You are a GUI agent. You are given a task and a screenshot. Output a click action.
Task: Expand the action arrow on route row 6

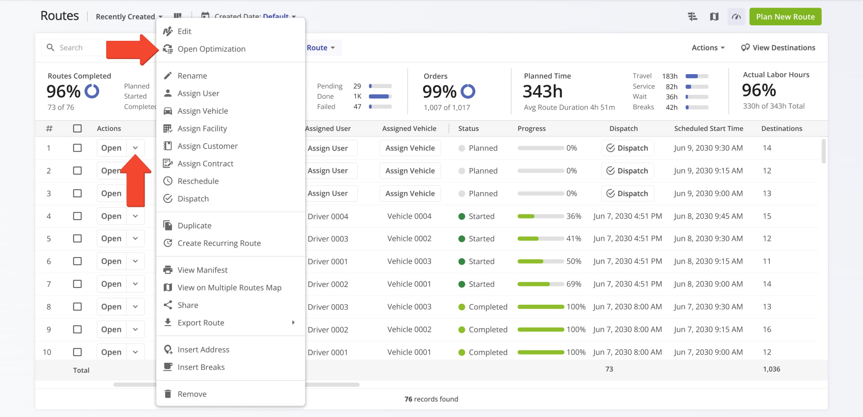click(x=135, y=261)
